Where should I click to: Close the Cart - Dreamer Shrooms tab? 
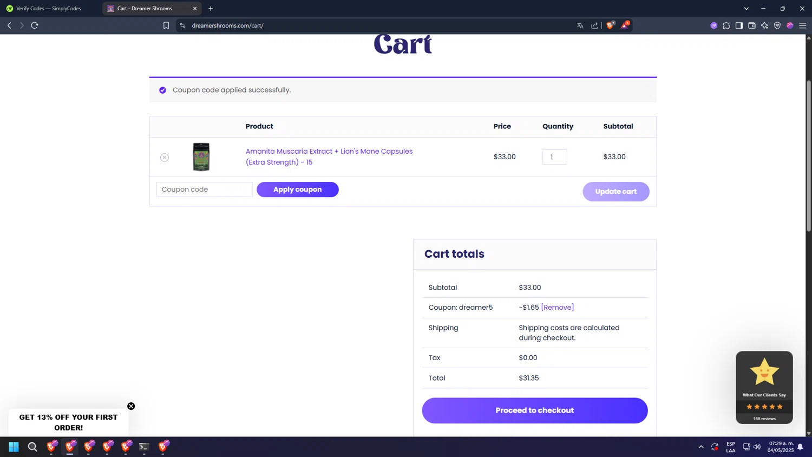(195, 9)
